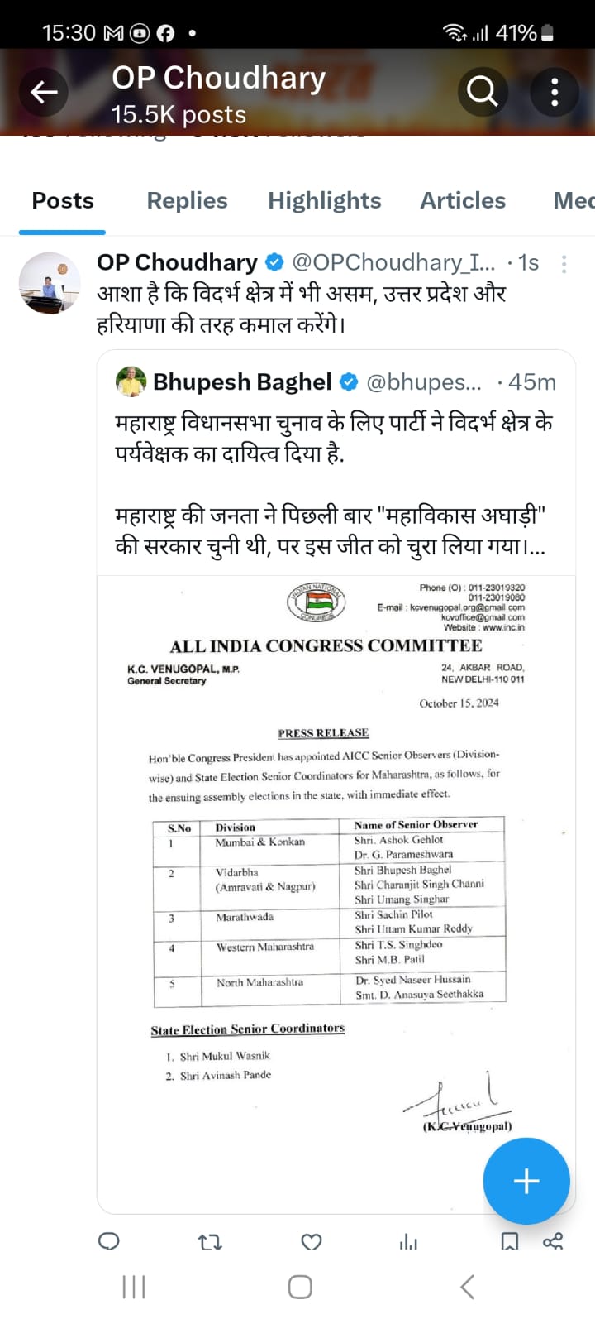Open the Highlights tab
This screenshot has width=595, height=1324.
tap(324, 200)
